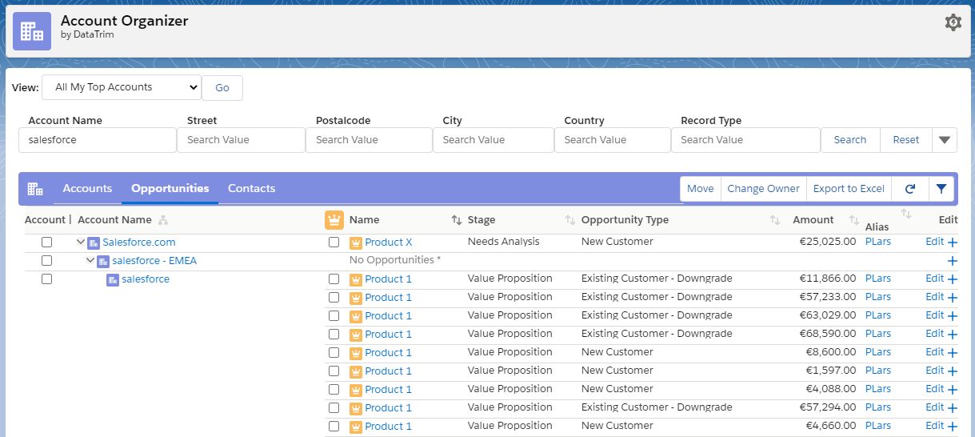The image size is (975, 437).
Task: Sort by Amount column arrows
Action: pyautogui.click(x=854, y=220)
